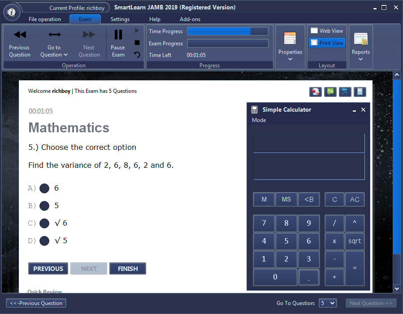This screenshot has height=314, width=403.
Task: Click the Exam Progress bar
Action: point(228,43)
